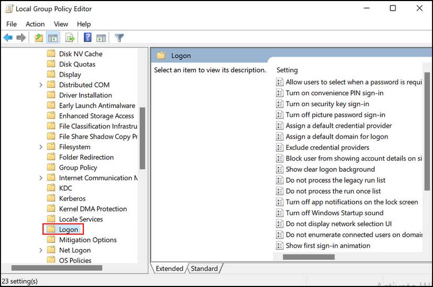Select the Logon folder in tree
The height and width of the screenshot is (287, 433).
tap(68, 229)
